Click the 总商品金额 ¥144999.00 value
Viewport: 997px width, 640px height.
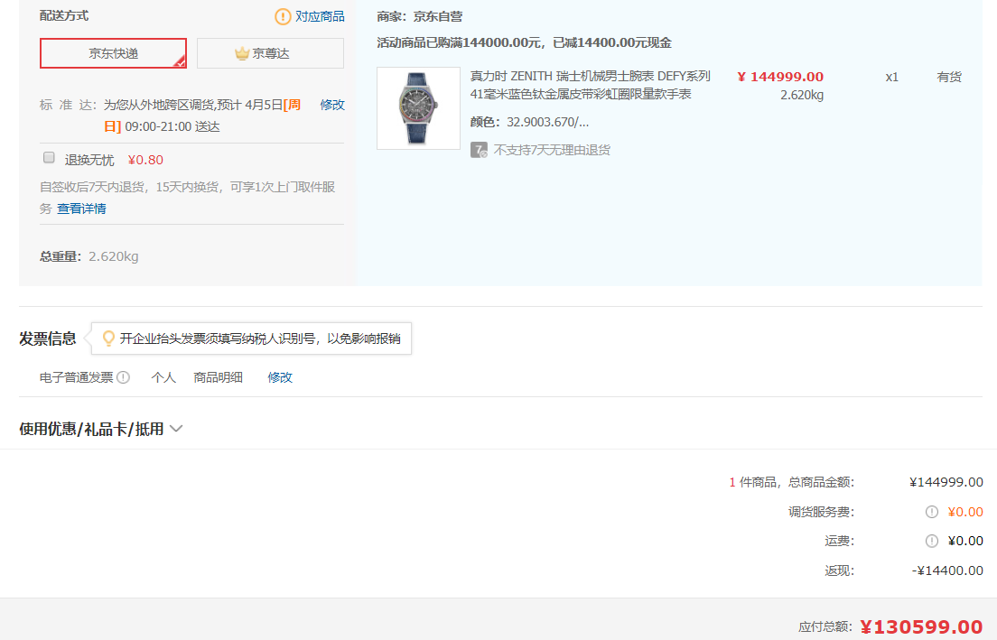[946, 482]
